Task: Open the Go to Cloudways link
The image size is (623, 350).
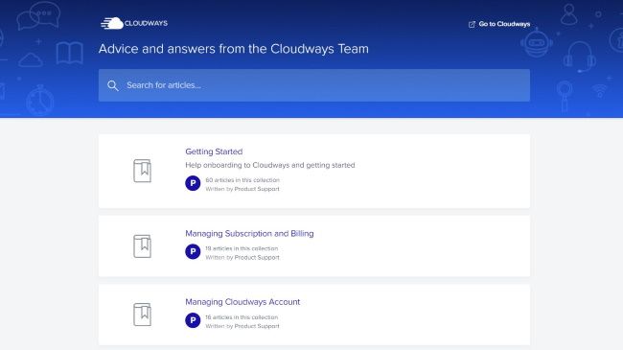Action: tap(499, 24)
